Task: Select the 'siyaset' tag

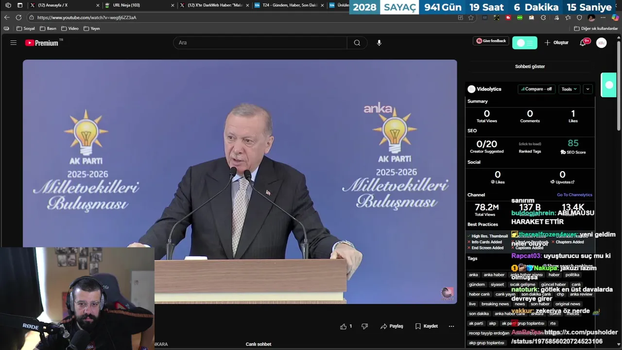Action: pyautogui.click(x=497, y=284)
